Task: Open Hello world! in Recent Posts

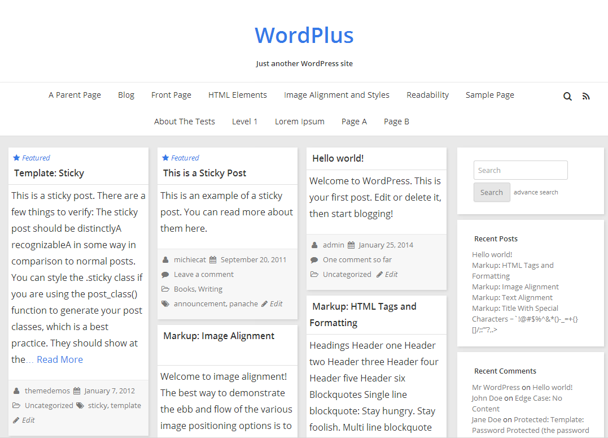Action: pos(492,254)
